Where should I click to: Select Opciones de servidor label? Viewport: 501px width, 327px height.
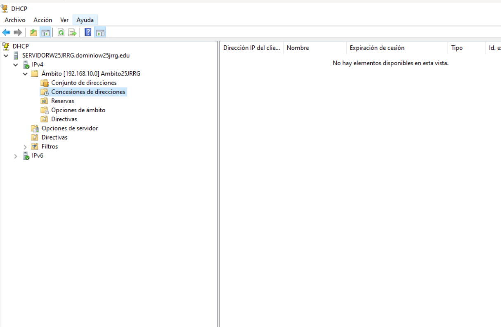[x=70, y=128]
